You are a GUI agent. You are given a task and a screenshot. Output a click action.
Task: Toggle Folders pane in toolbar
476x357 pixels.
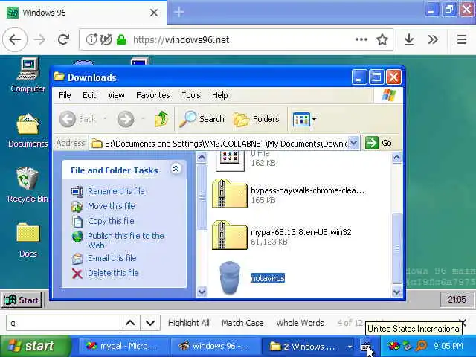(x=257, y=119)
